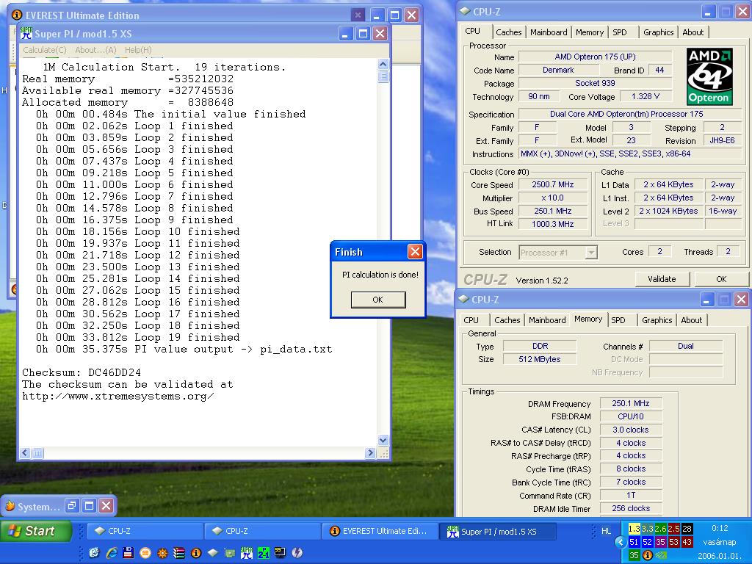Click the lightning bolt quick launch icon
752x564 pixels.
297,553
